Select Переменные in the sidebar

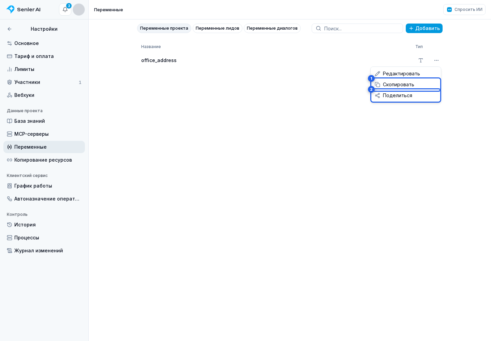(x=44, y=147)
